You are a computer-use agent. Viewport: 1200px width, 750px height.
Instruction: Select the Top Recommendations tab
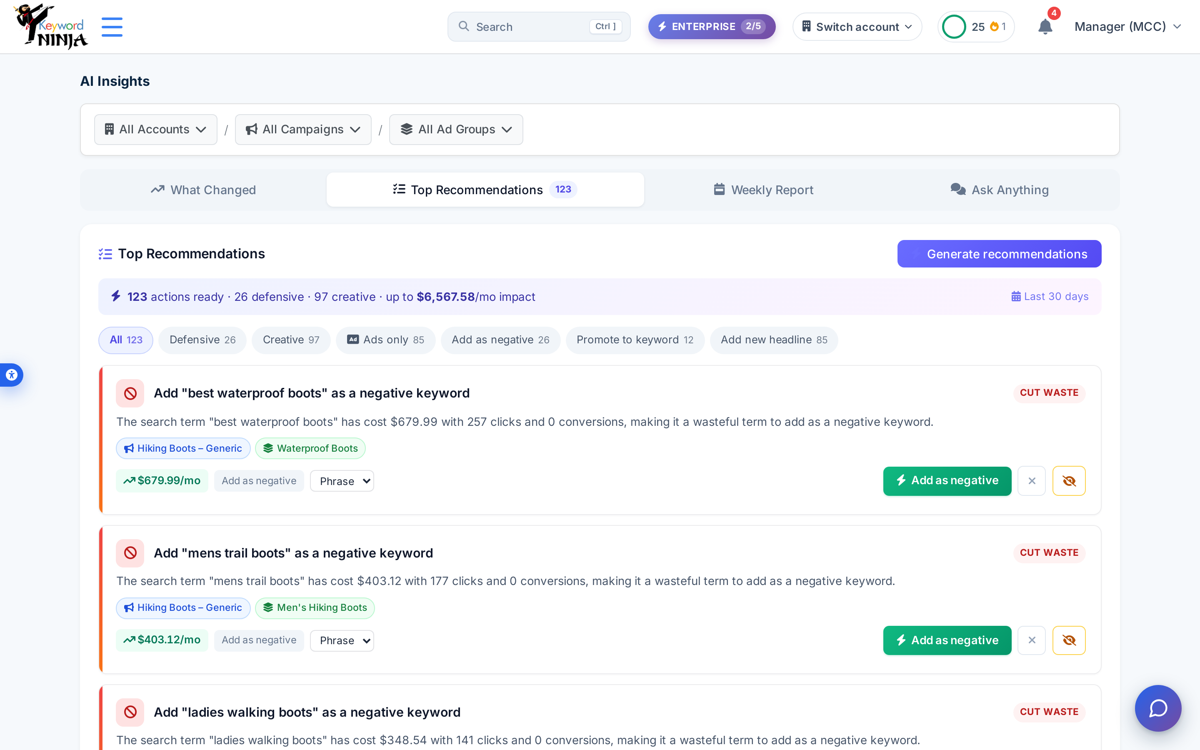click(x=485, y=190)
